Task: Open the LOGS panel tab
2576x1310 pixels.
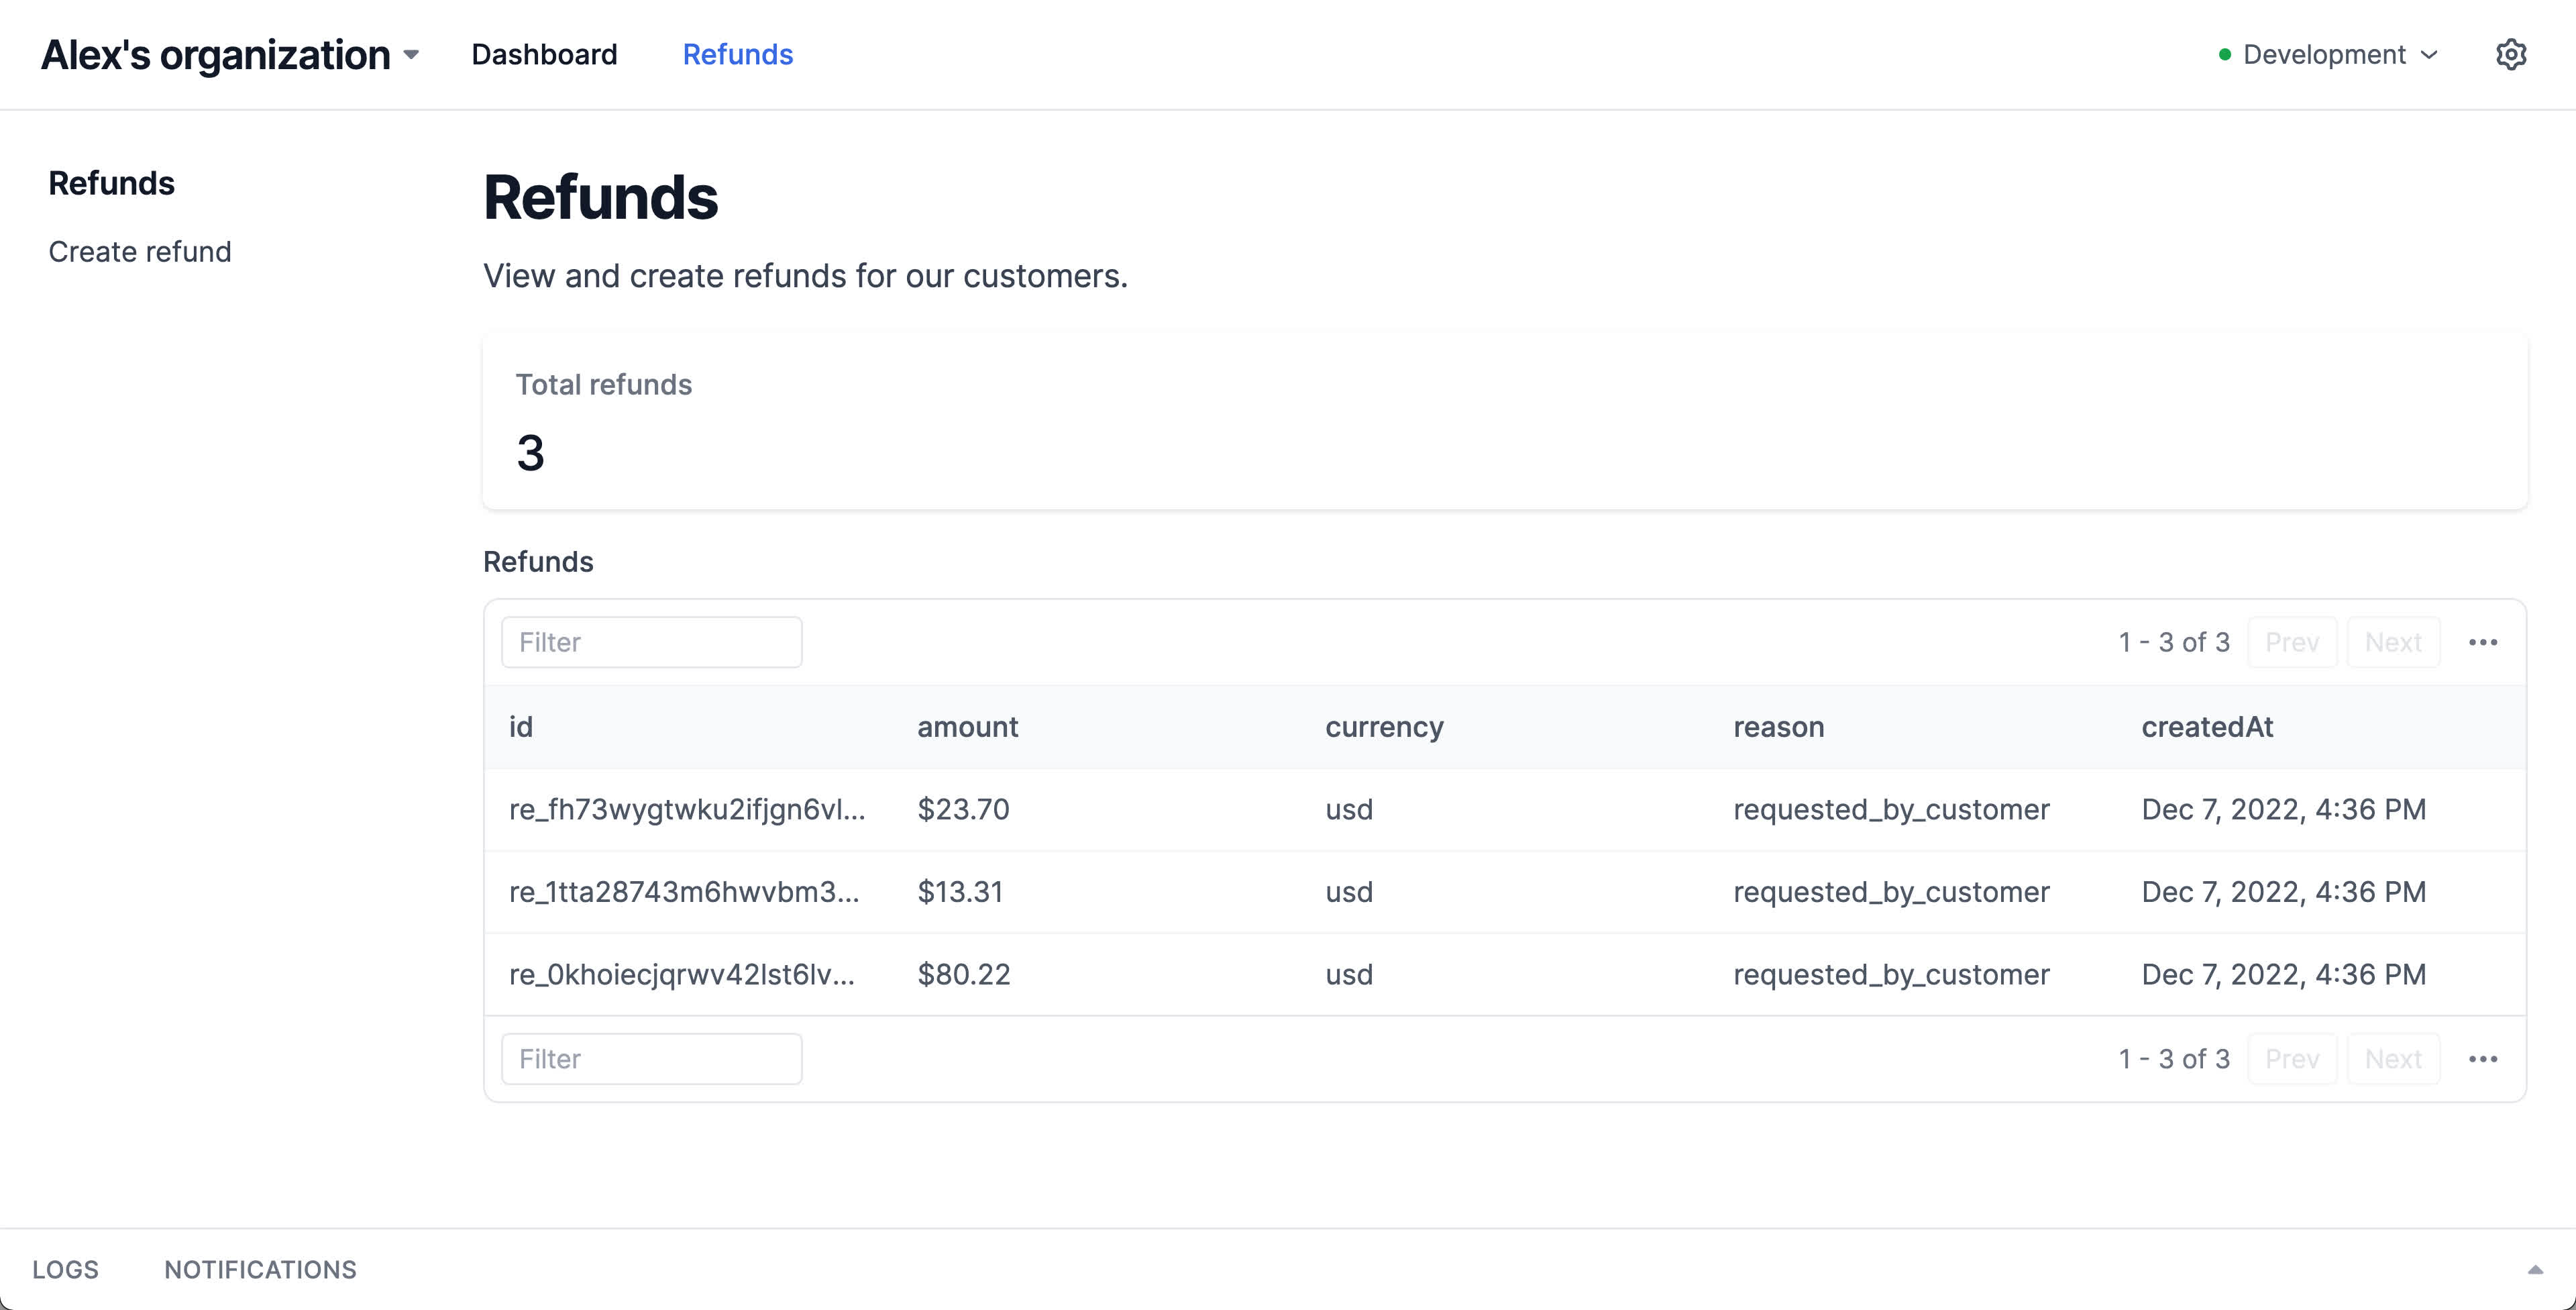Action: point(65,1270)
